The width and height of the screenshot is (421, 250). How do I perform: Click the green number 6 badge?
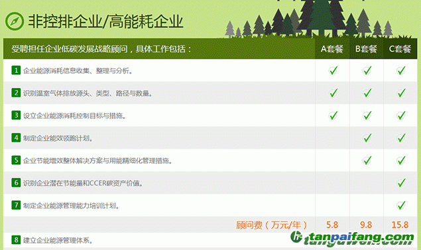point(16,183)
